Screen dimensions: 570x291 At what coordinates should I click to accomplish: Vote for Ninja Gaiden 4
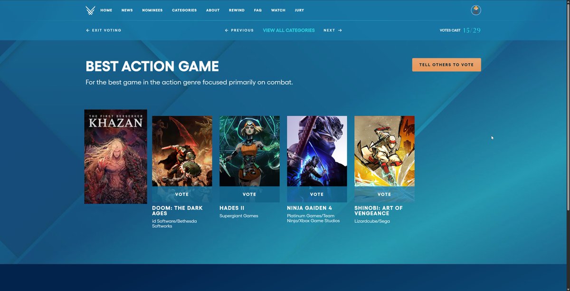317,194
